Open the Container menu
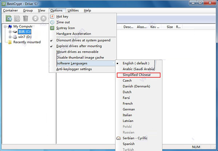218x151 pixels. point(11,11)
